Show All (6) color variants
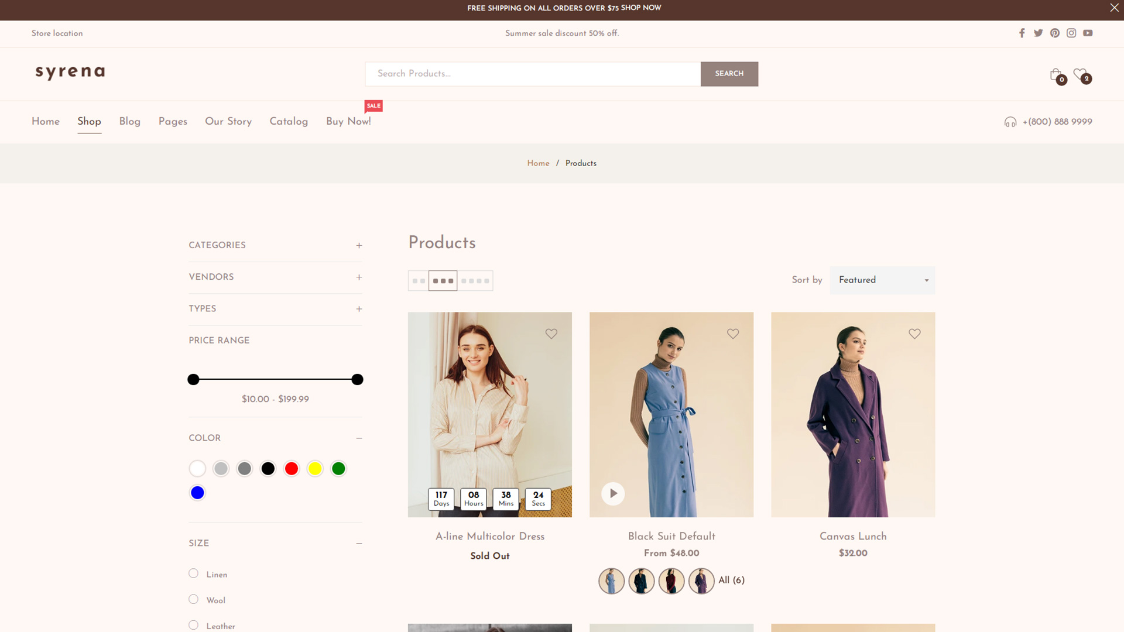Screen dimensions: 1124x632 (732, 581)
